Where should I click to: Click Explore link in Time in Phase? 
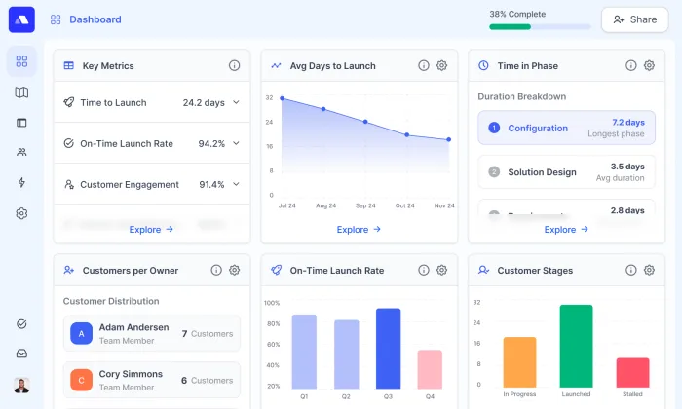(566, 230)
